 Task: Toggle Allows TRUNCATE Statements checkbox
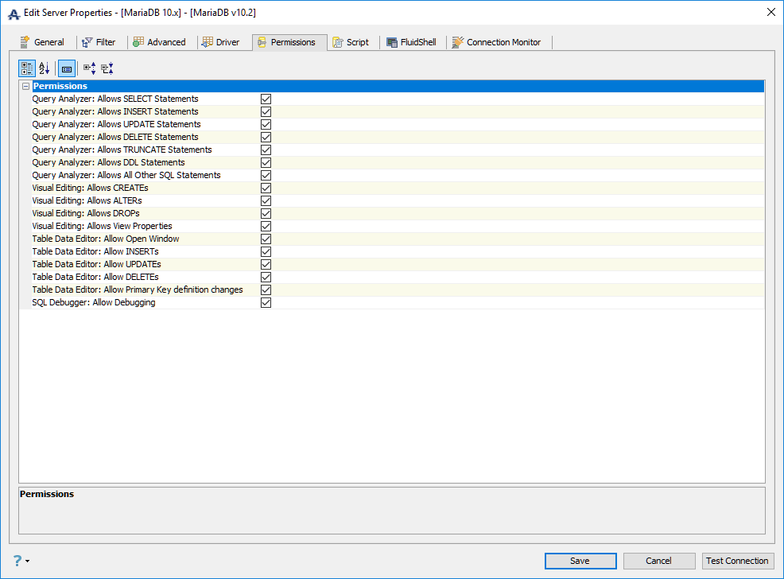coord(266,150)
